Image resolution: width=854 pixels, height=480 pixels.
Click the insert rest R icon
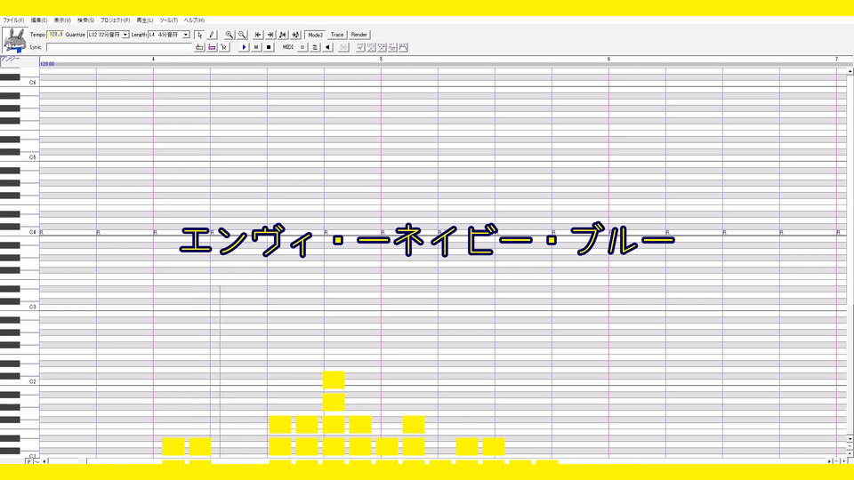coord(224,47)
